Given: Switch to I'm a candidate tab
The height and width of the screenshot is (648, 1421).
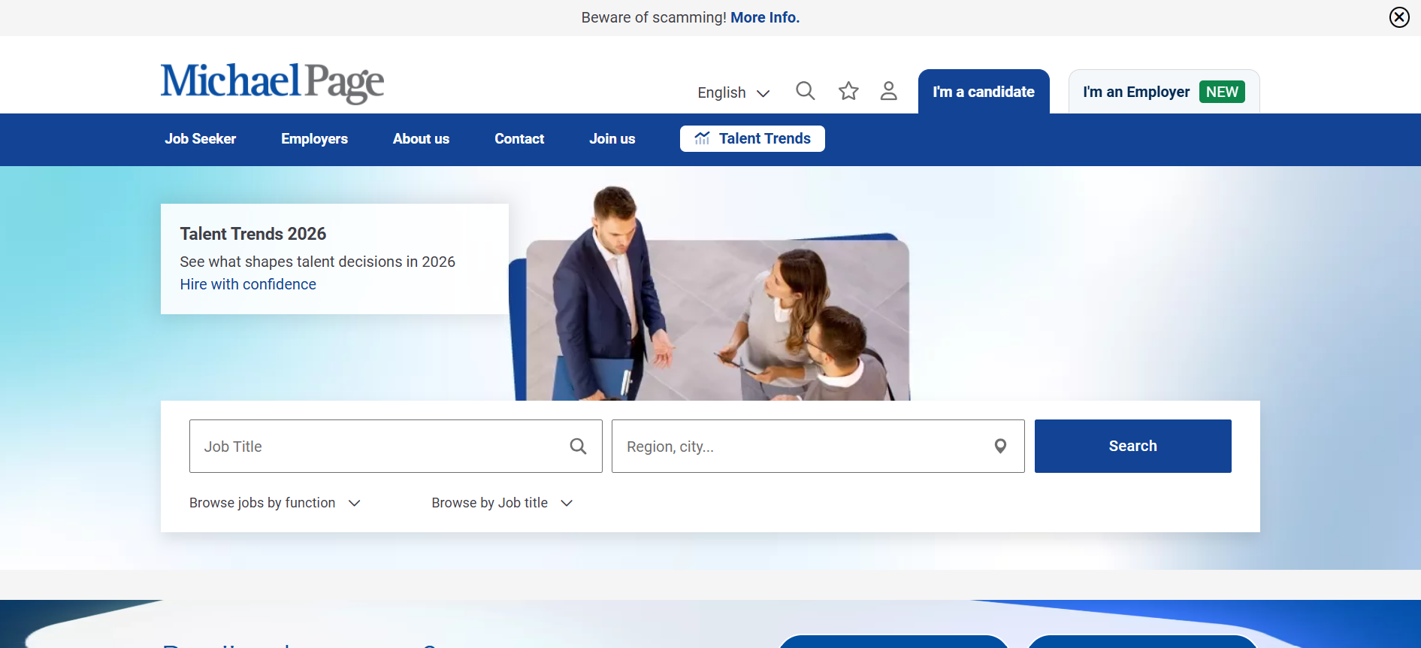Looking at the screenshot, I should (984, 92).
